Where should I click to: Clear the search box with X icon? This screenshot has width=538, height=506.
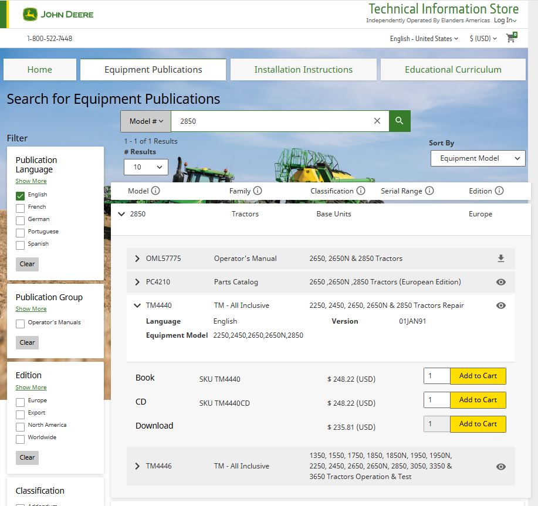[377, 121]
